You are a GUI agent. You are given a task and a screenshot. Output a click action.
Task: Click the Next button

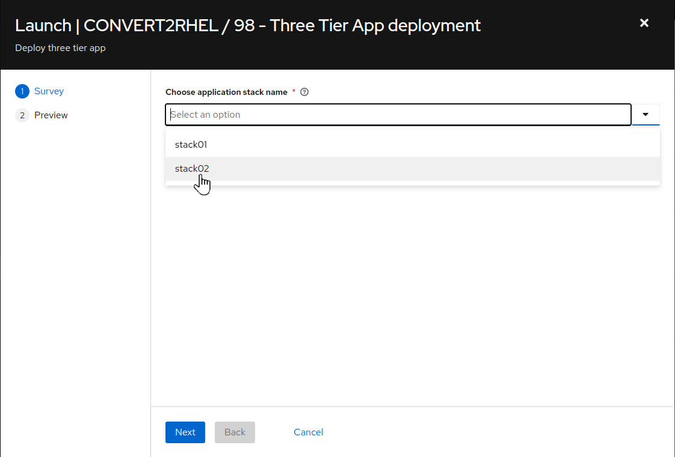coord(185,432)
